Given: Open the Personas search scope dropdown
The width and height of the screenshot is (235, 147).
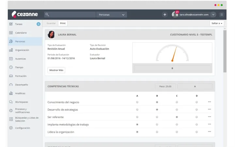Looking at the screenshot, I should point(111,15).
